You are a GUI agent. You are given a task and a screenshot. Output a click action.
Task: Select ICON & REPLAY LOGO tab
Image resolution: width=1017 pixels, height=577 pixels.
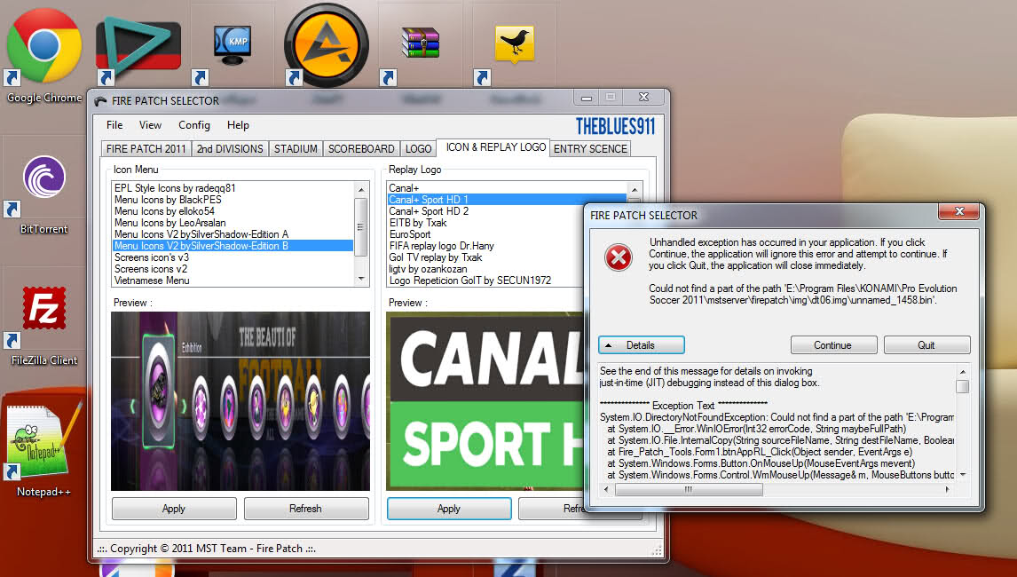pos(495,147)
